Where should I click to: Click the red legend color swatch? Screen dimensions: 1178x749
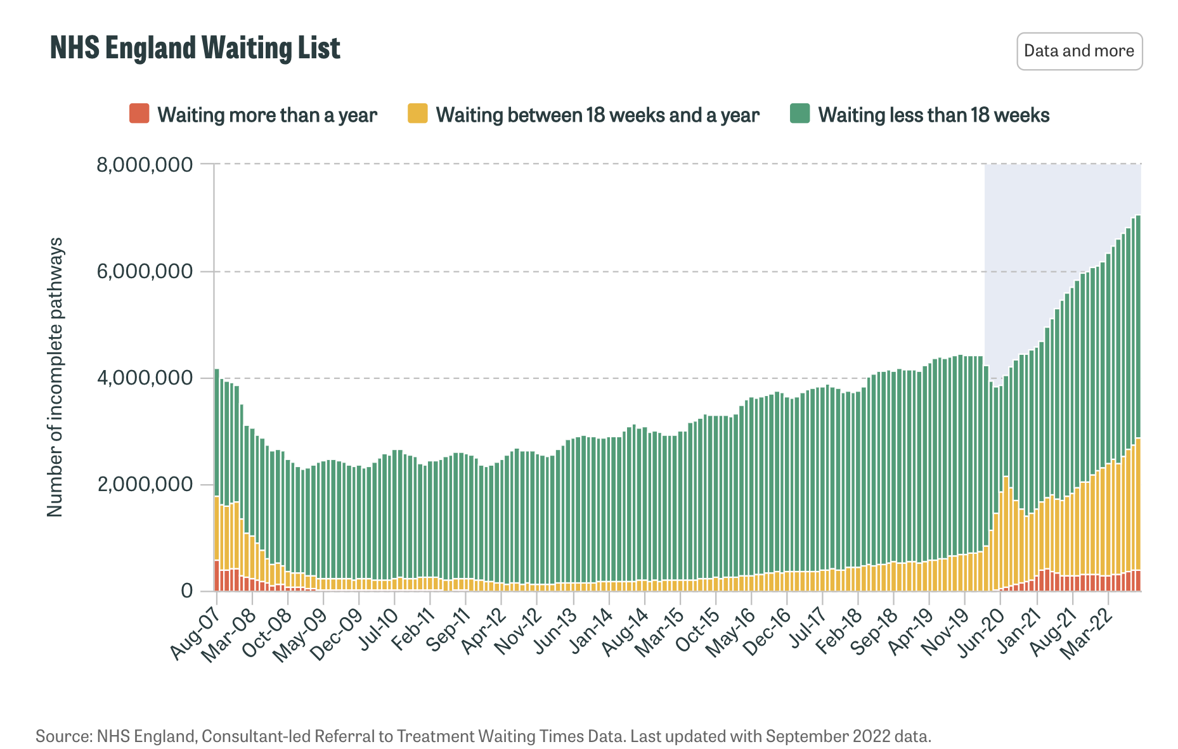click(139, 114)
